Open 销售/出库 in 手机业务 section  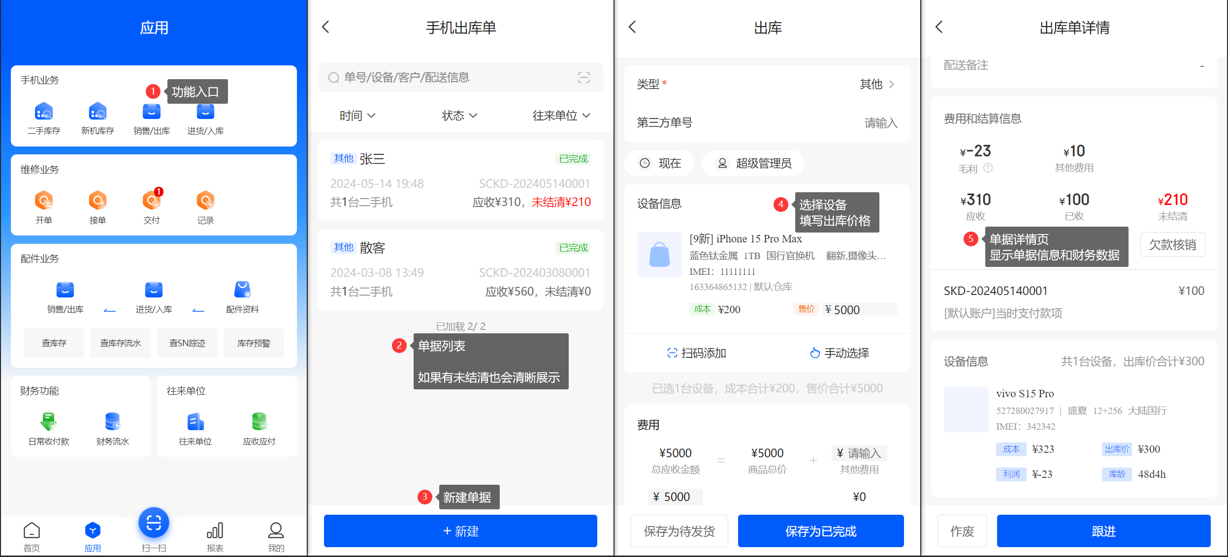click(152, 119)
